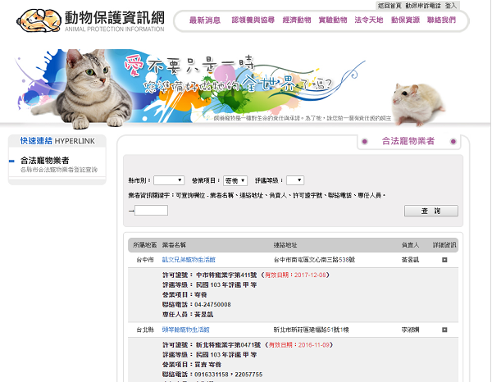Click the 連絡地址 column header
Screen dimensions: 492x382
[x=285, y=245]
